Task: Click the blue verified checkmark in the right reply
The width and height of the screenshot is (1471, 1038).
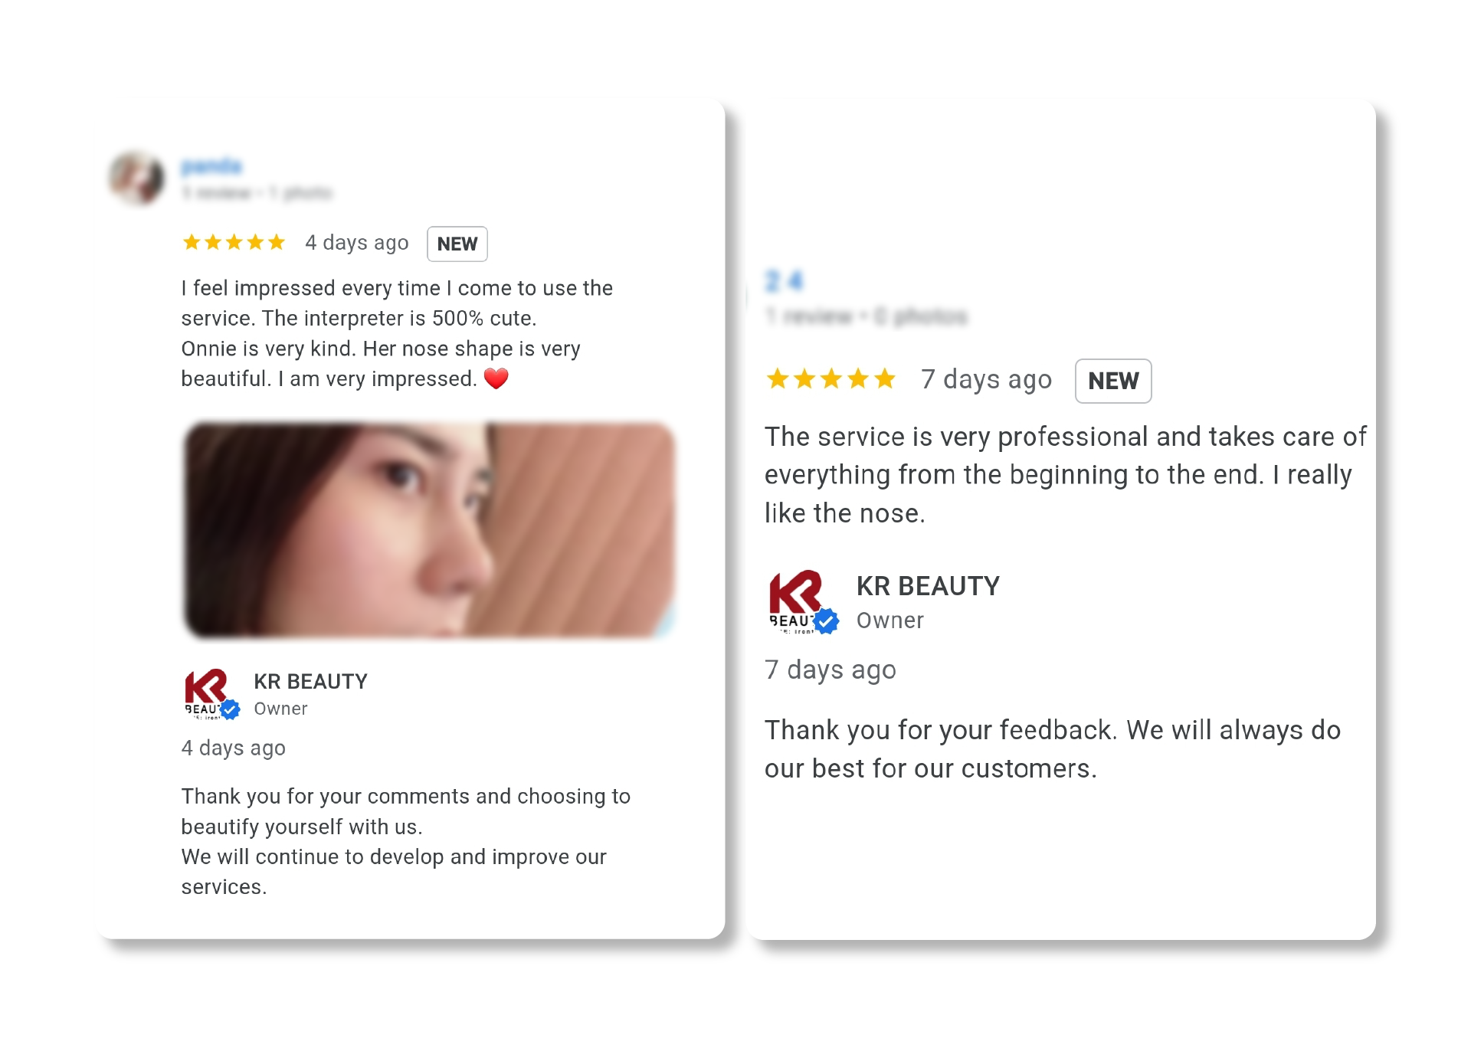Action: click(826, 621)
